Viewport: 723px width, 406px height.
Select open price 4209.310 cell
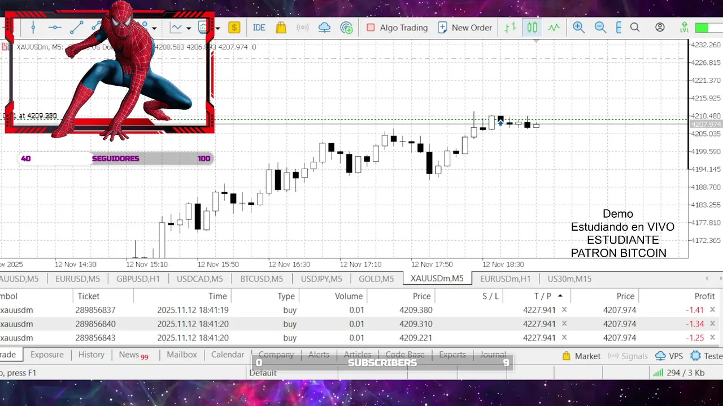(x=415, y=324)
